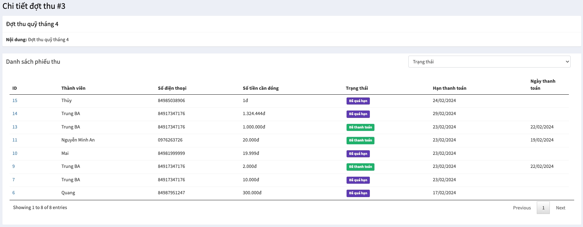Go to Next page of entries

pyautogui.click(x=560, y=208)
